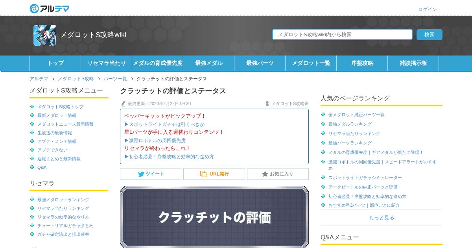Open リセマラ当たりランキング in left sidebar
This screenshot has height=248, width=472.
click(63, 208)
